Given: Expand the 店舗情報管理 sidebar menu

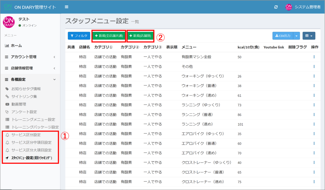Looking at the screenshot, I should [x=30, y=68].
